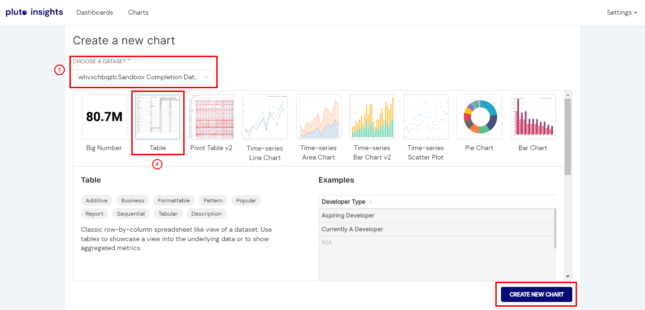Click the Create a new chart heading
645x310 pixels.
click(124, 41)
